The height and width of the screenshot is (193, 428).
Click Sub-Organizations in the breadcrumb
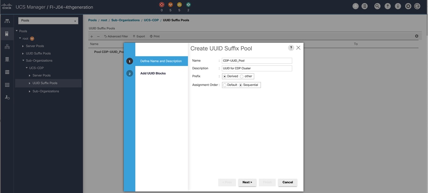point(126,20)
